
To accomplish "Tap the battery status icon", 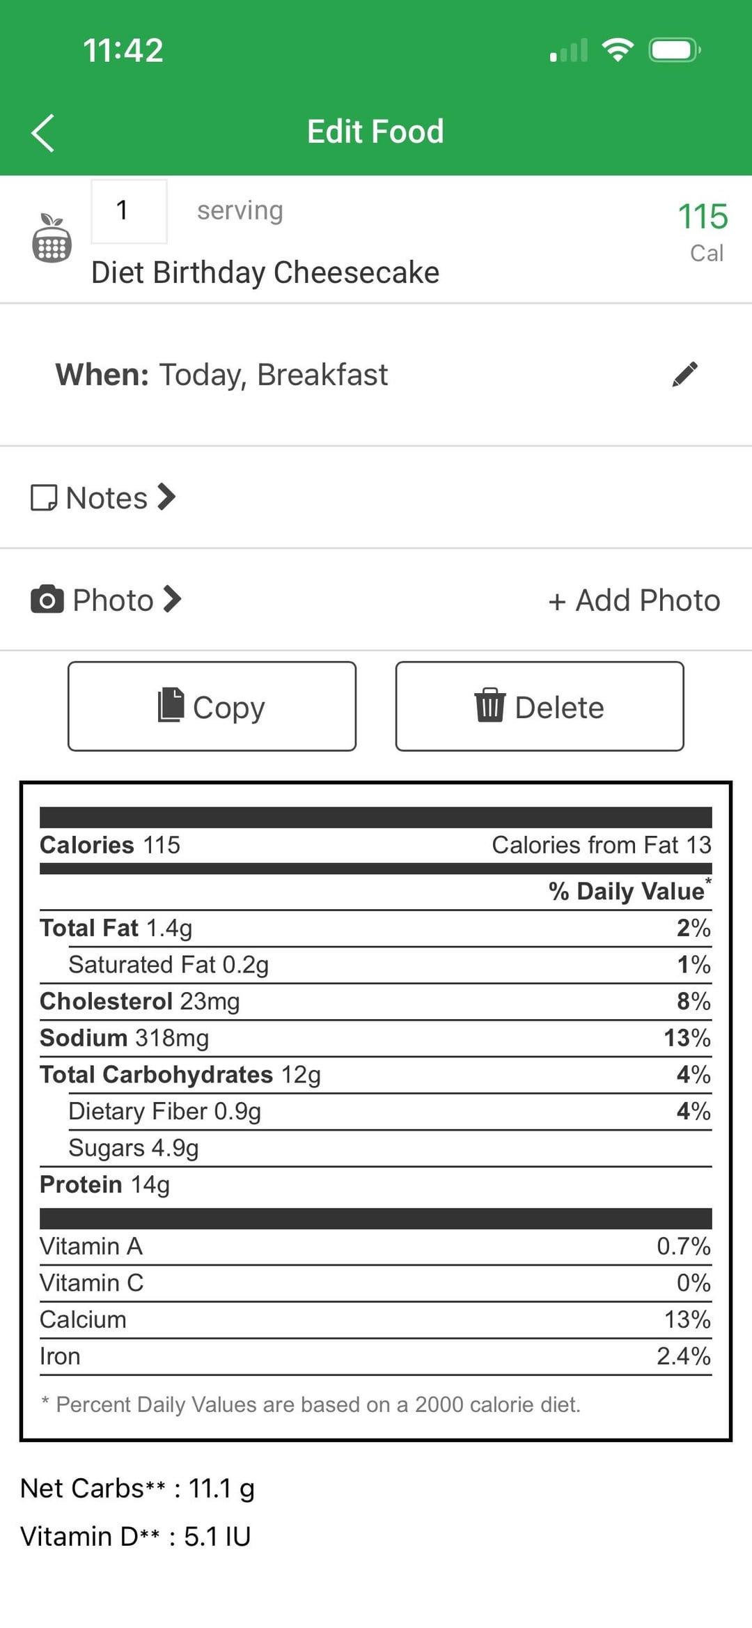I will point(674,50).
